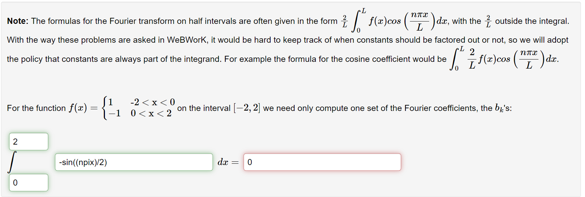This screenshot has width=585, height=197.
Task: Click the bold Note label at top
Action: pyautogui.click(x=16, y=21)
